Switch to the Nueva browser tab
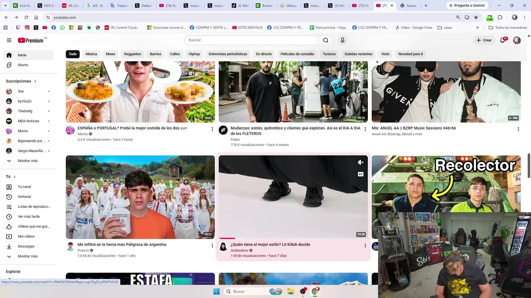Viewport: 531px width, 298px height. [x=408, y=6]
